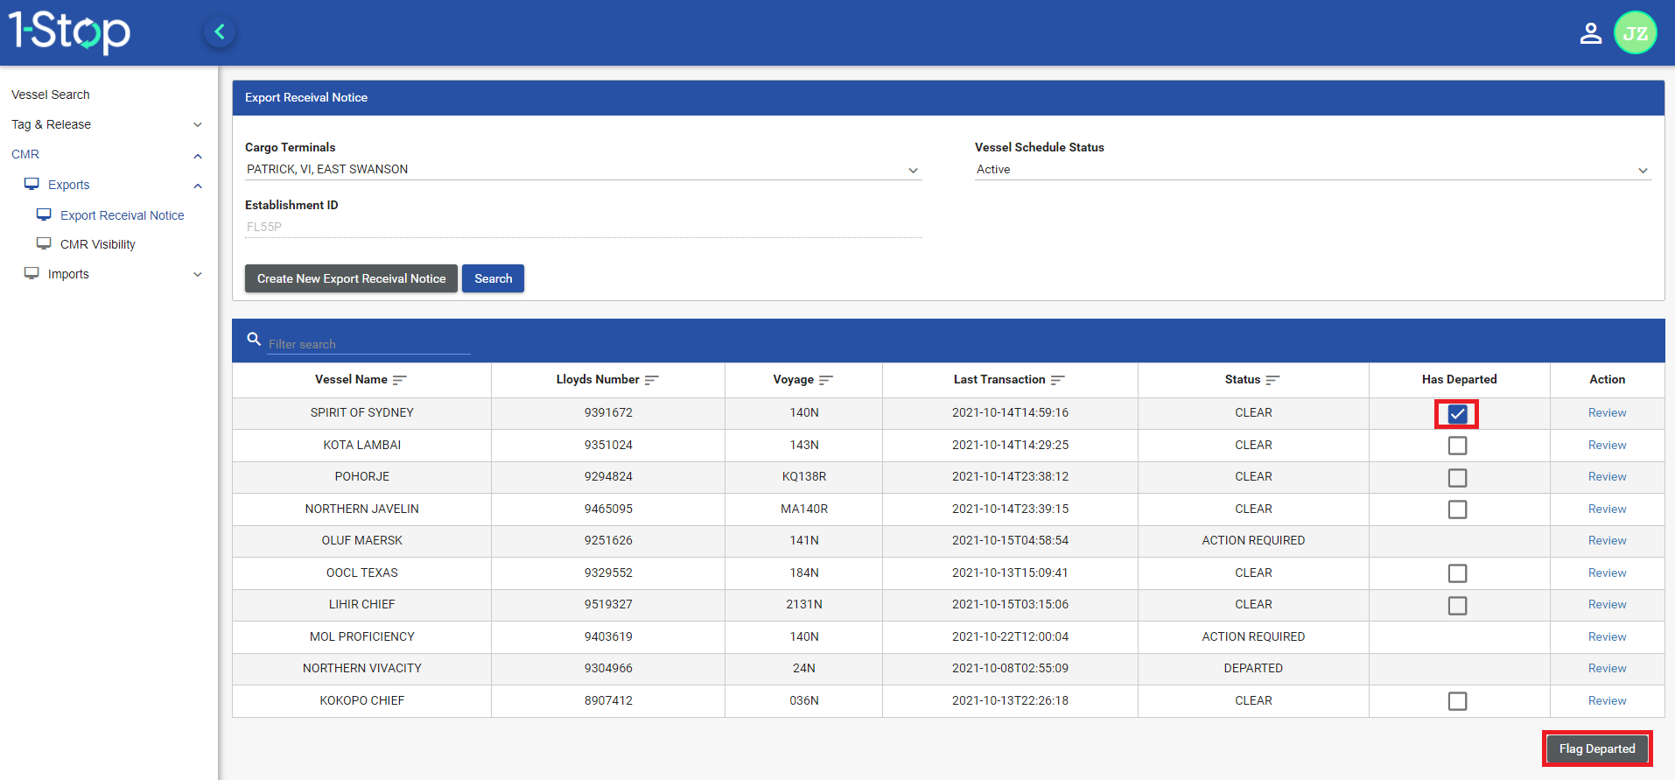Screen dimensions: 1675x780
Task: Click Lloyds number 8907412
Action: coord(608,700)
